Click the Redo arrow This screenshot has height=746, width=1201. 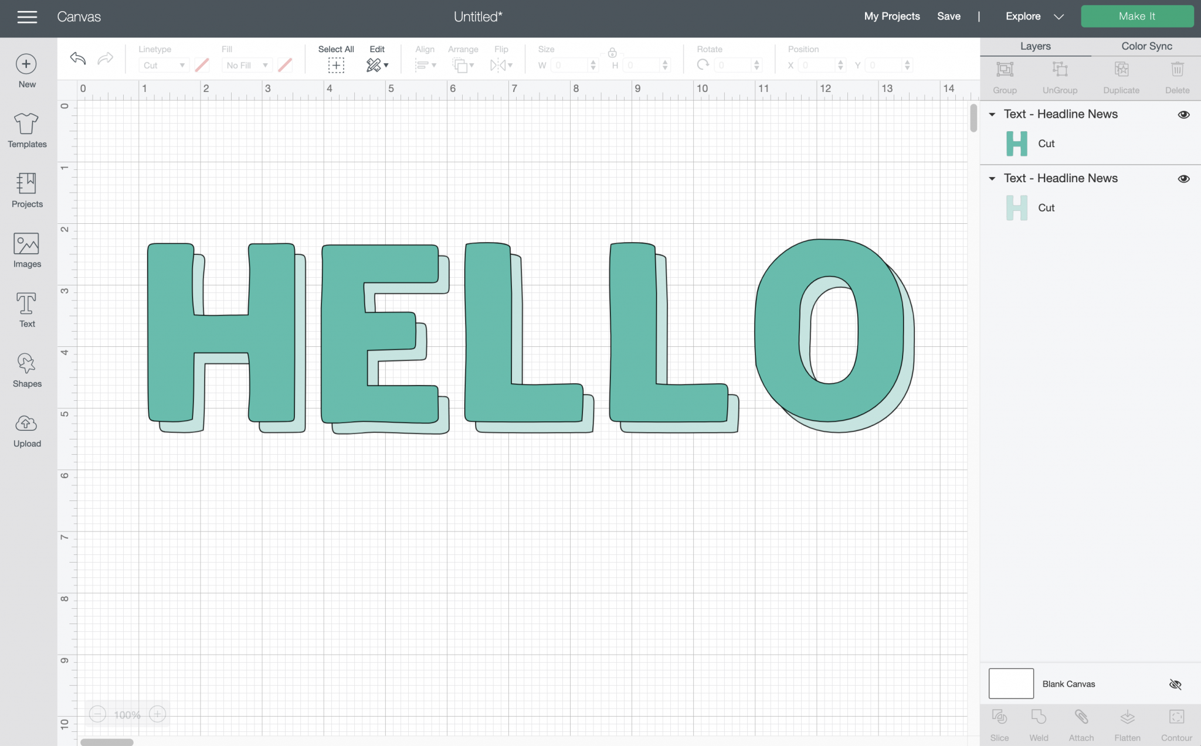(106, 58)
